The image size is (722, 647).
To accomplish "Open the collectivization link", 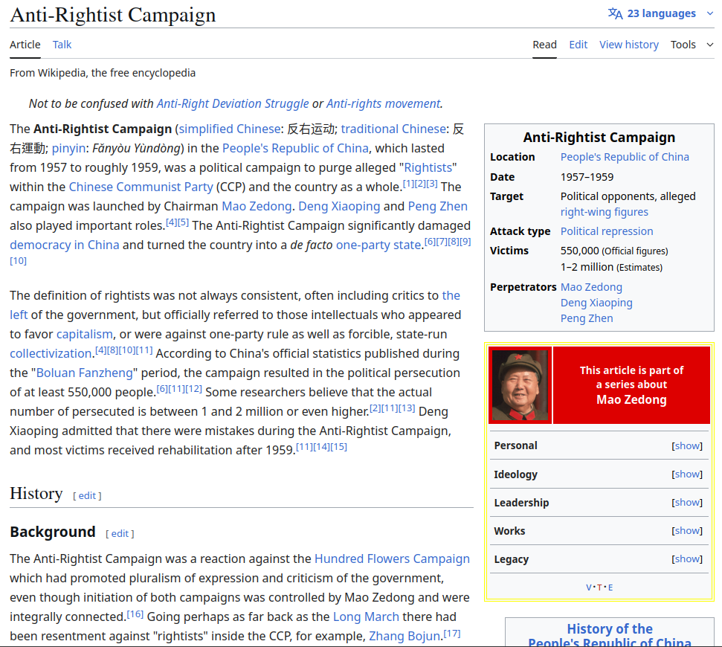I will pos(50,354).
